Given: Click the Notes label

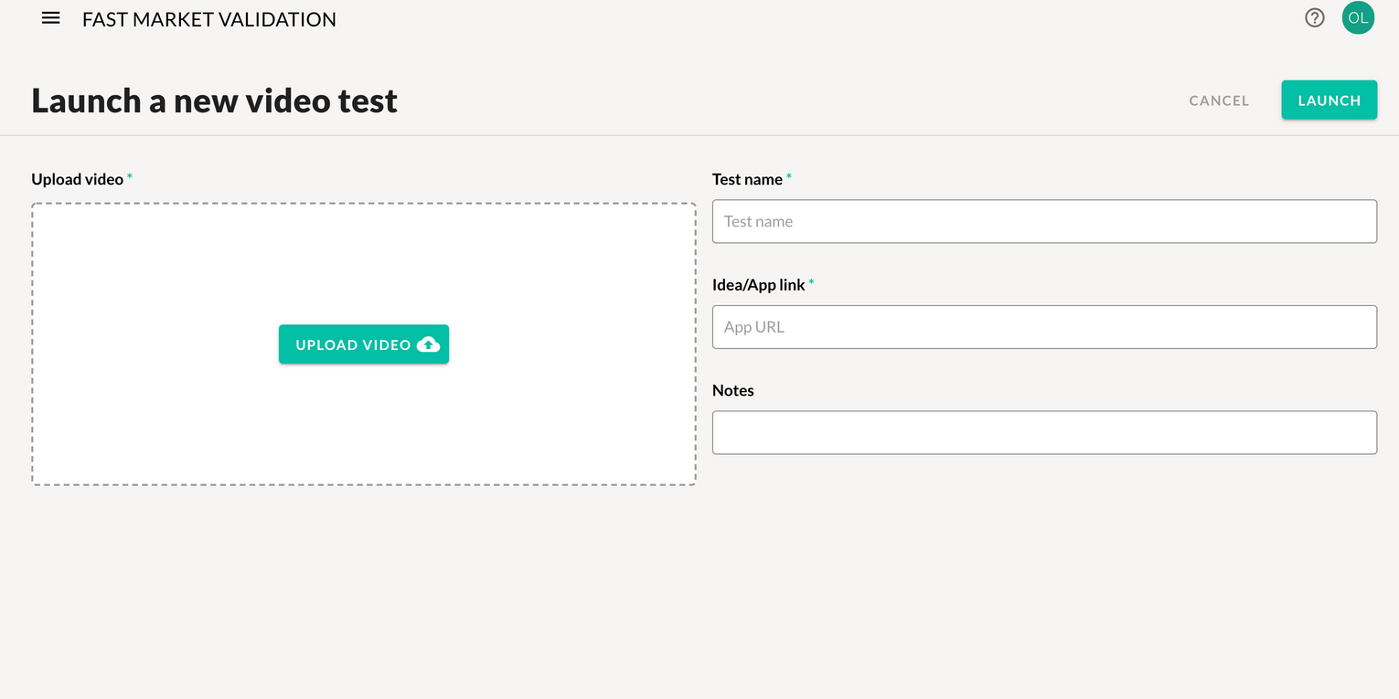Looking at the screenshot, I should coord(732,390).
